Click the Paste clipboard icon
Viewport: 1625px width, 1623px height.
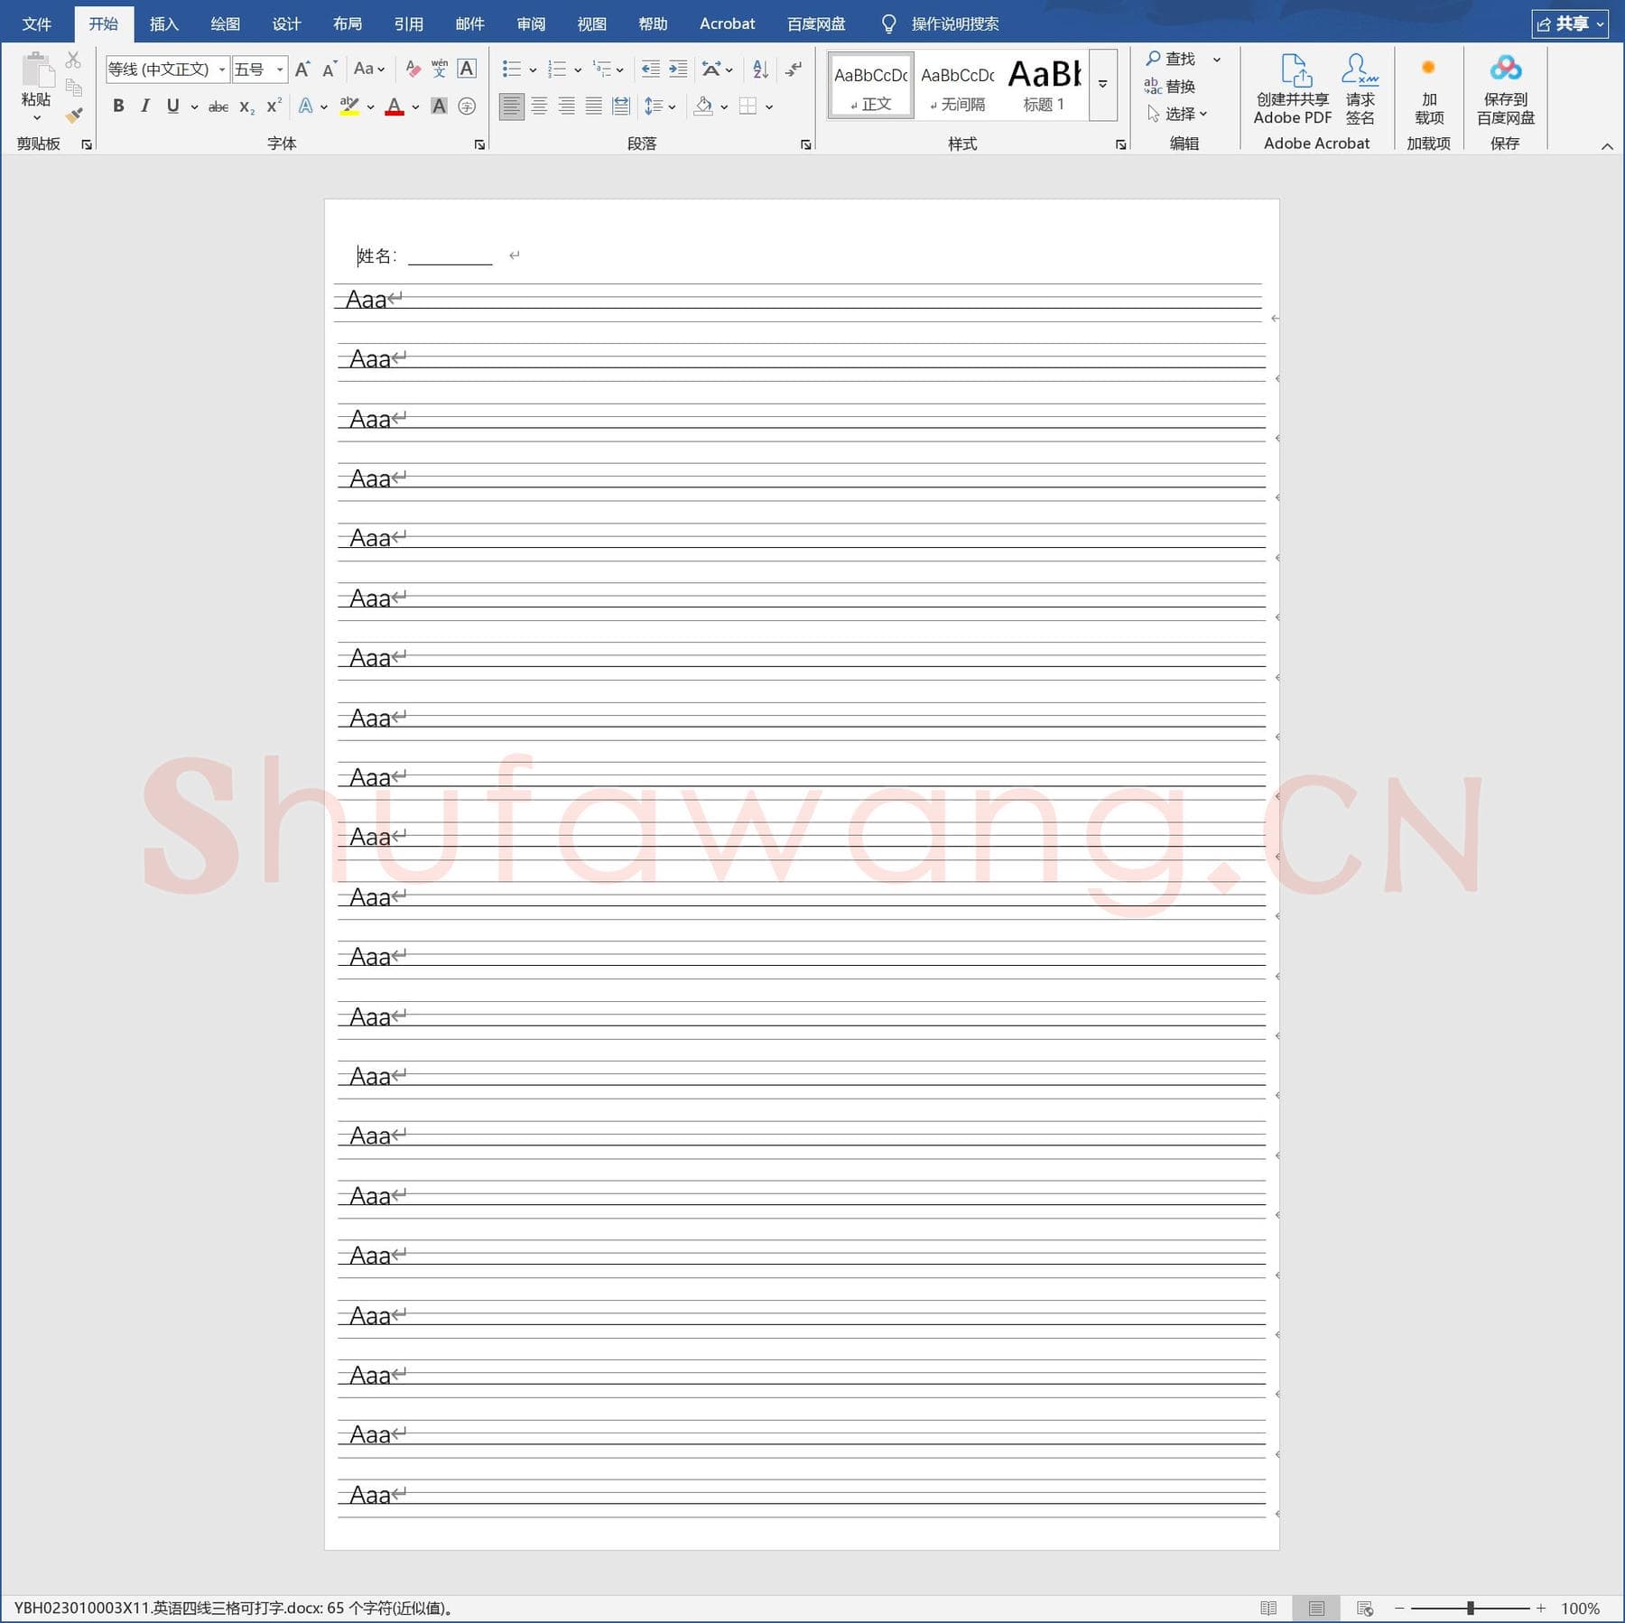pos(36,70)
